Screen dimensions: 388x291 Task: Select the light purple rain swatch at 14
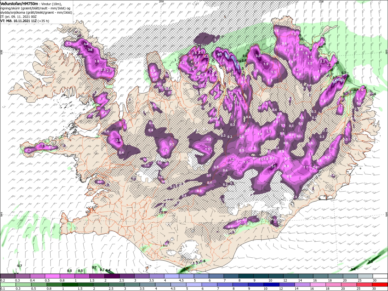click(x=302, y=285)
